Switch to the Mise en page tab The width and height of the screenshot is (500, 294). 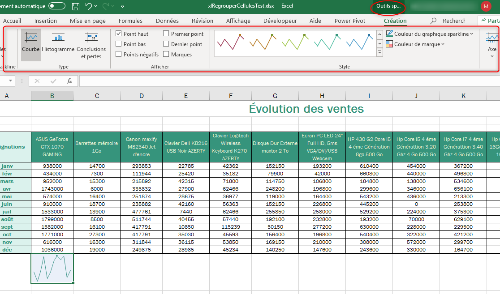[x=88, y=21]
